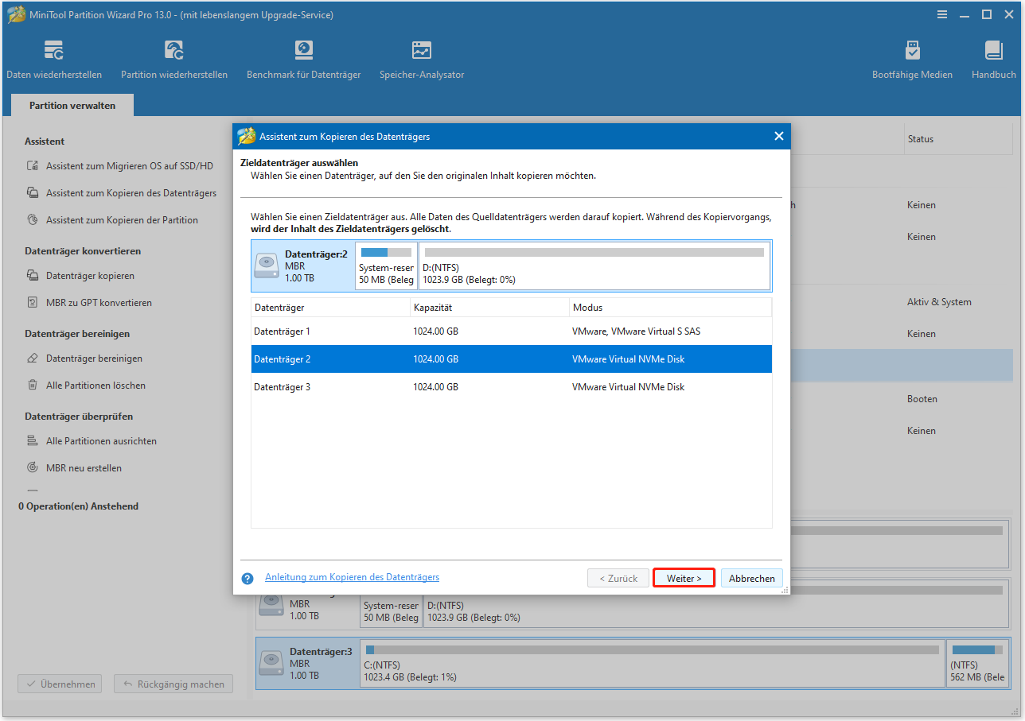The image size is (1025, 721).
Task: Open the hamburger menu at top right
Action: [x=942, y=14]
